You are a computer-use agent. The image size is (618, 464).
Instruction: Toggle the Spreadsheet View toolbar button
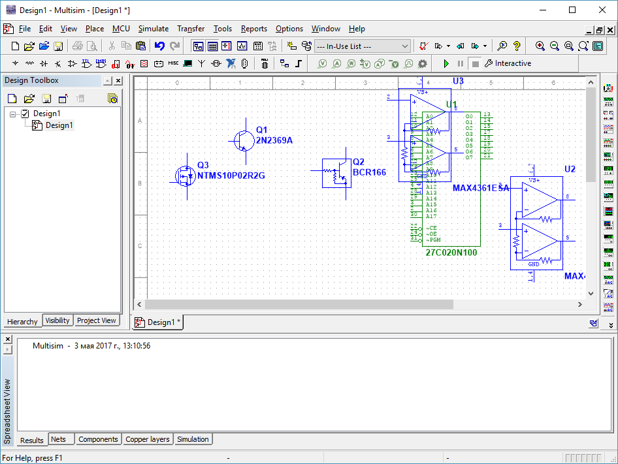point(212,46)
